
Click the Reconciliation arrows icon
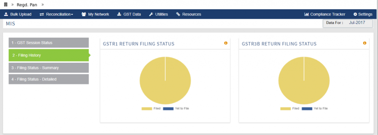coord(42,14)
